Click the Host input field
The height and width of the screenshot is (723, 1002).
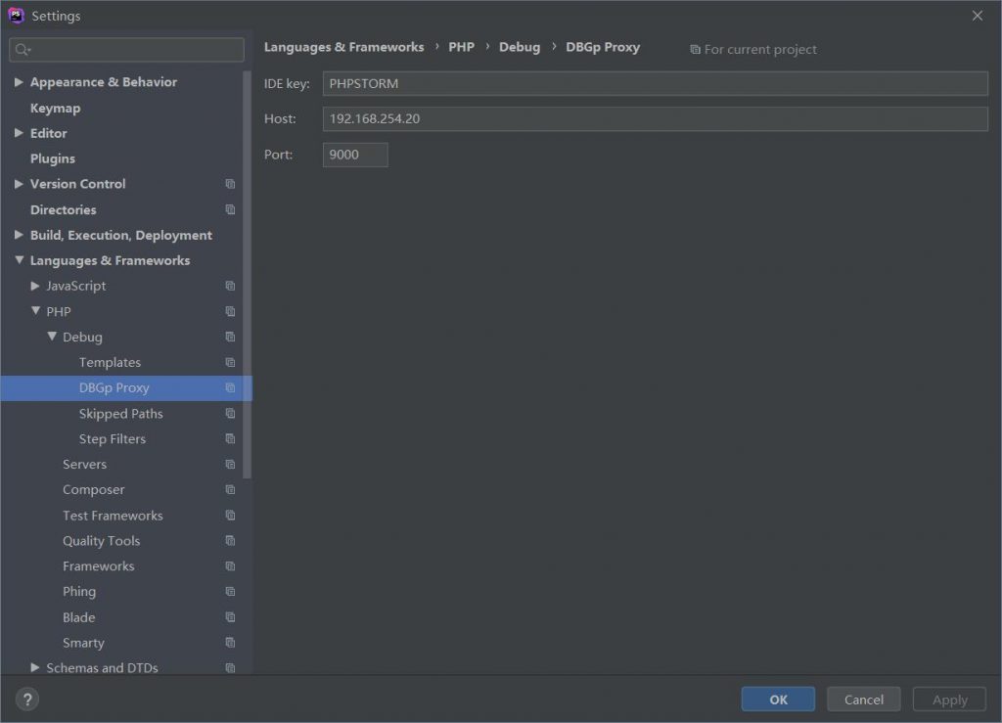[x=655, y=118]
